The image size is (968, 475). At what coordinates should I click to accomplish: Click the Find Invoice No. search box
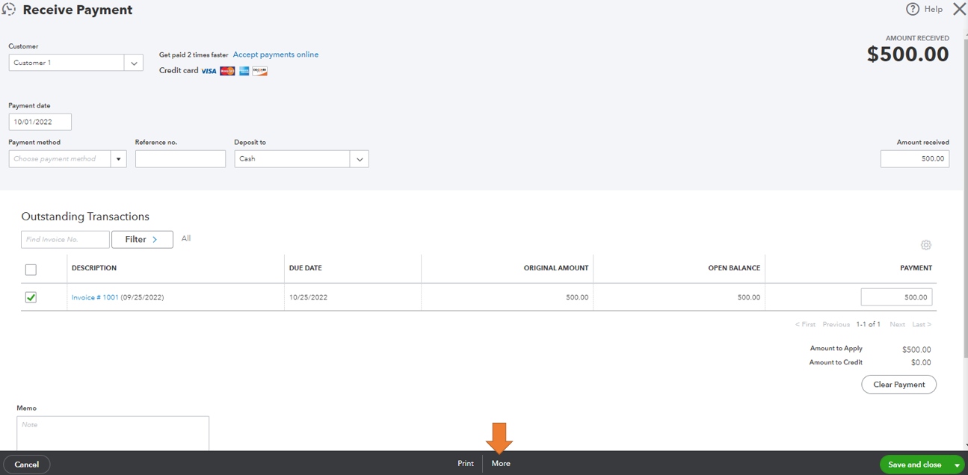coord(65,239)
